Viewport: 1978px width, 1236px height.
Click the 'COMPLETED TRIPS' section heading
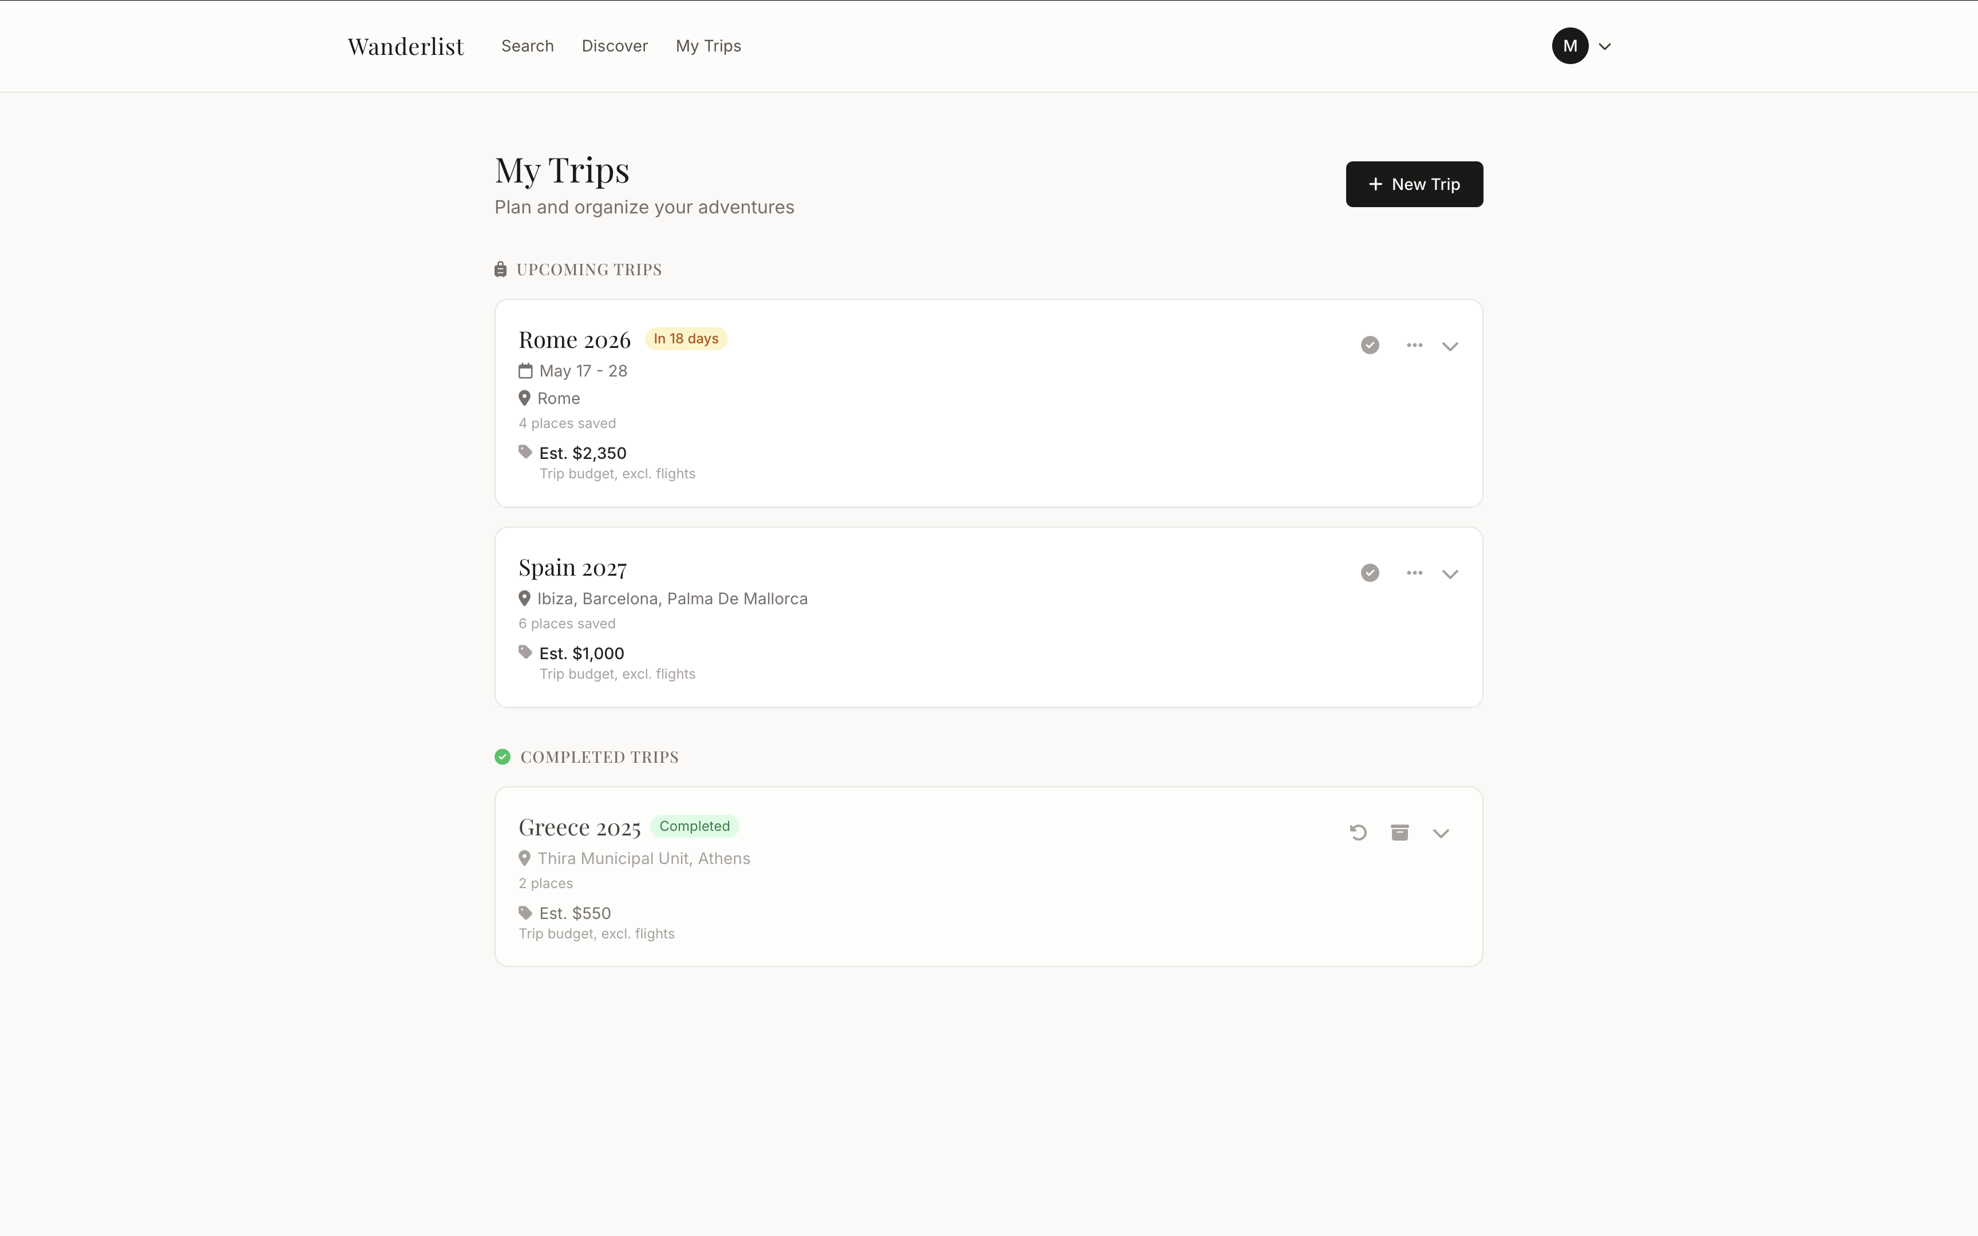click(600, 757)
